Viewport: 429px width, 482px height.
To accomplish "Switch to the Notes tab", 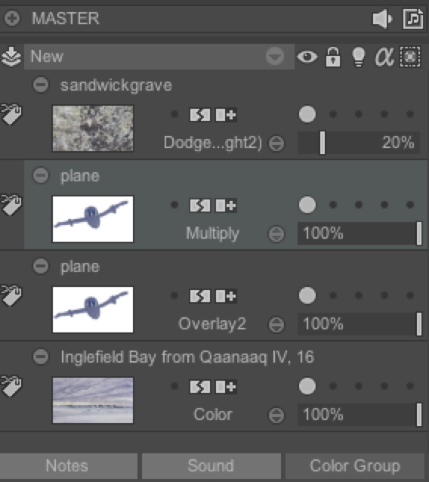I will [68, 465].
